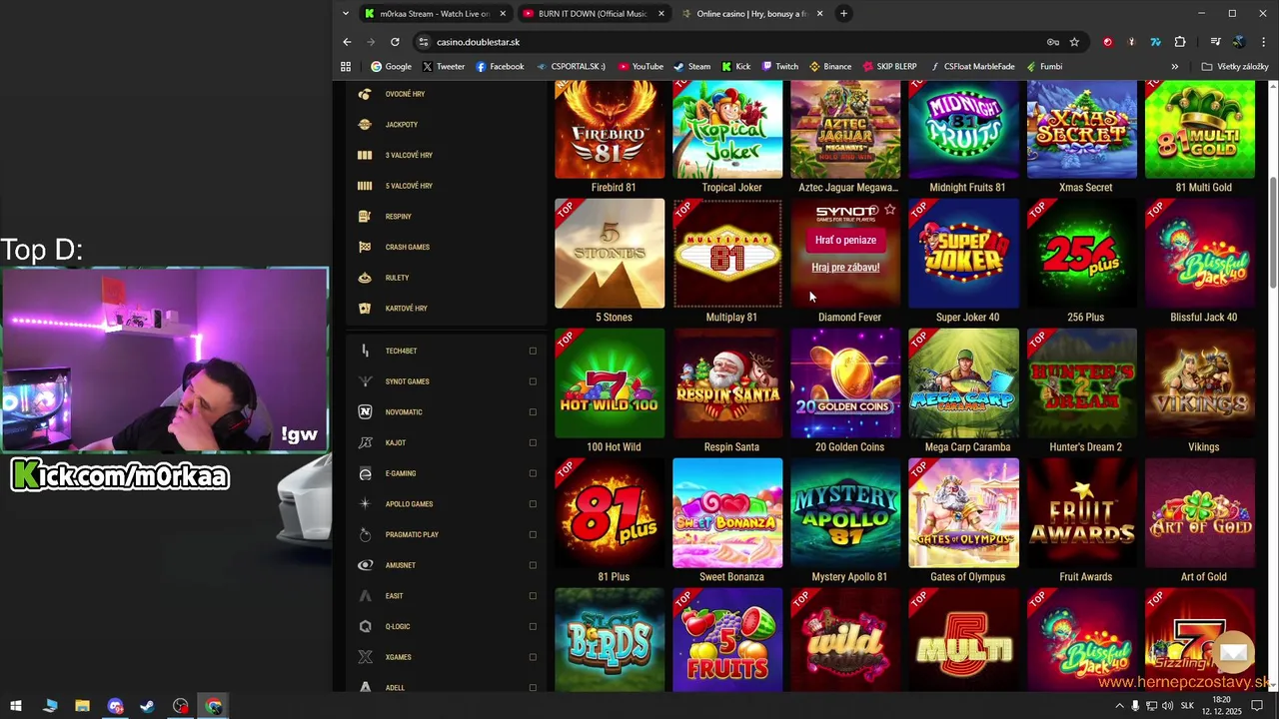Tick the Kajot provider checkbox
Screen dimensions: 1279x719
(x=533, y=442)
